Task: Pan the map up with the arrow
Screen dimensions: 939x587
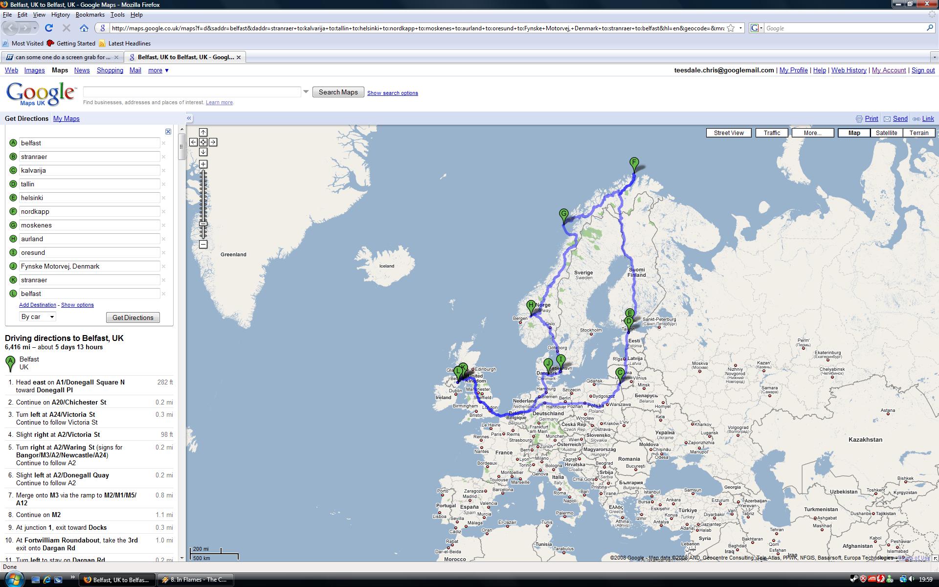Action: click(x=203, y=133)
